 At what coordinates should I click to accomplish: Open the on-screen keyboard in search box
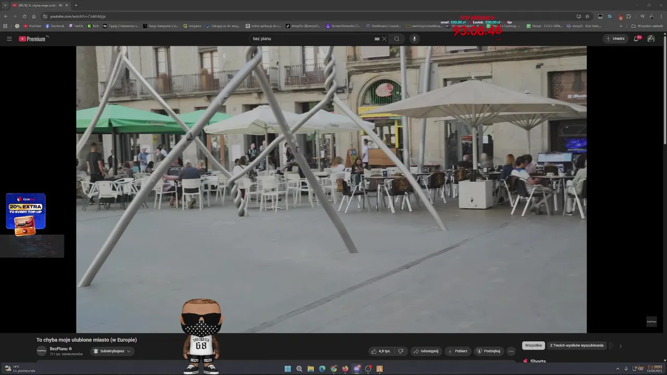point(377,39)
